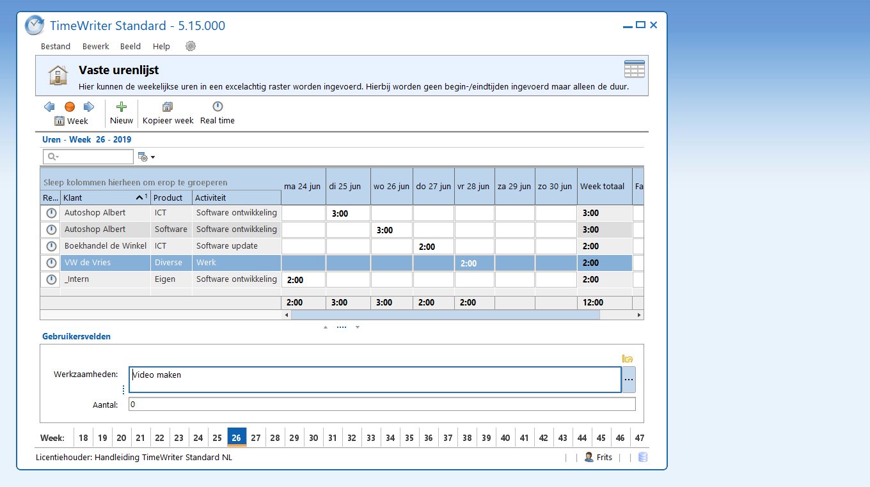Start real time for Boekhandel de Winkel

pos(51,246)
